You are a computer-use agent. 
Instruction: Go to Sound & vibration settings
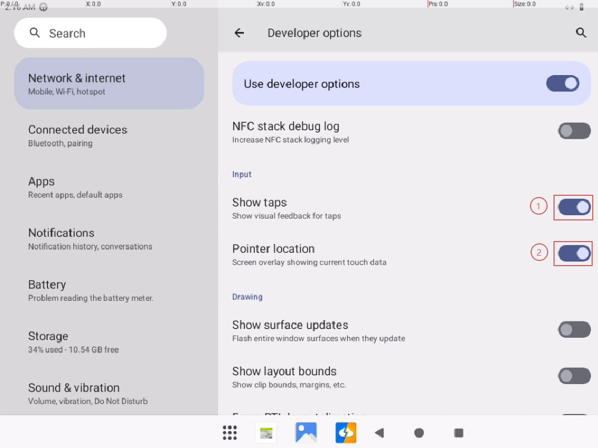pyautogui.click(x=109, y=393)
